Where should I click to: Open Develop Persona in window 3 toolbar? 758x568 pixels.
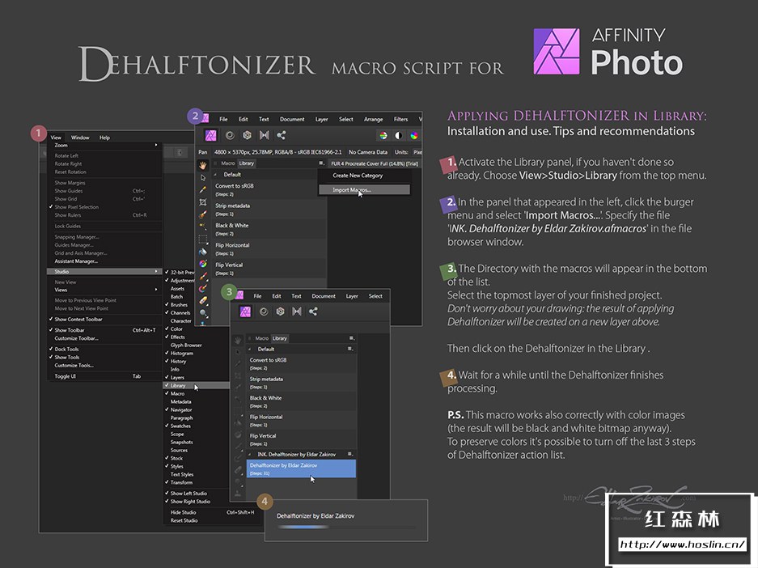281,312
